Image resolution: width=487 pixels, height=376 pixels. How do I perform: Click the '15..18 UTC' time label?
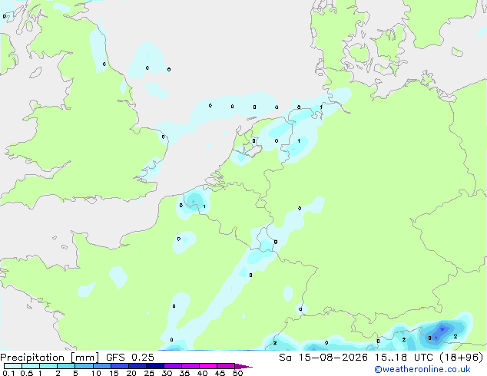click(x=404, y=358)
